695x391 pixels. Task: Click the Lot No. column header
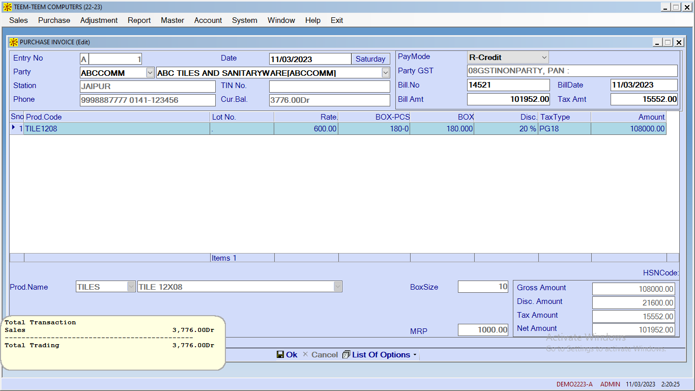(x=242, y=117)
